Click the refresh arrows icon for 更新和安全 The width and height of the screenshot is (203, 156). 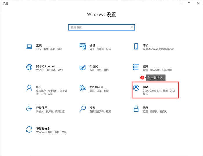pyautogui.click(x=29, y=129)
